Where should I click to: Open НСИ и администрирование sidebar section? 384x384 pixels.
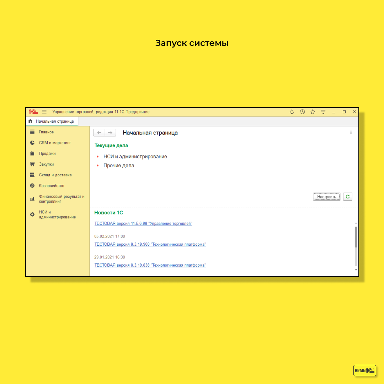click(57, 214)
